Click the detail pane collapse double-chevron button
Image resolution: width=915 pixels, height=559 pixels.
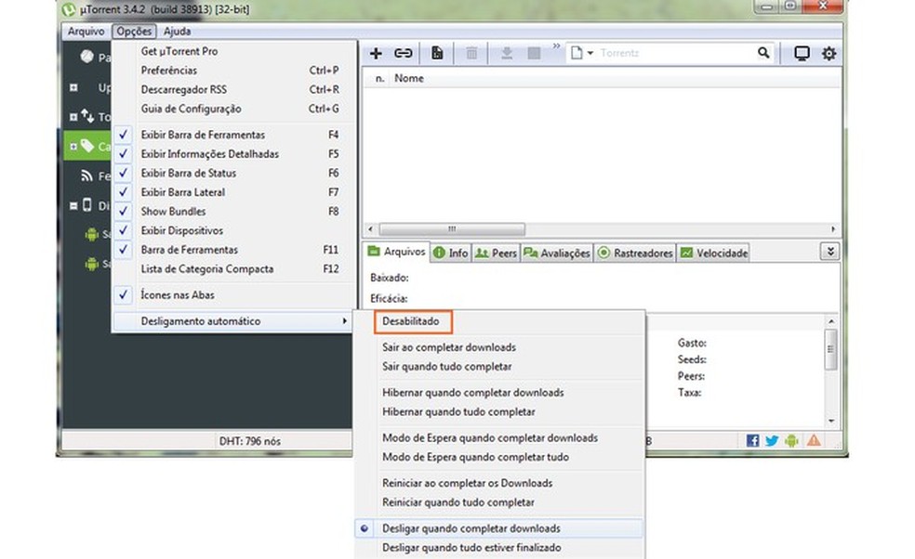tap(829, 252)
